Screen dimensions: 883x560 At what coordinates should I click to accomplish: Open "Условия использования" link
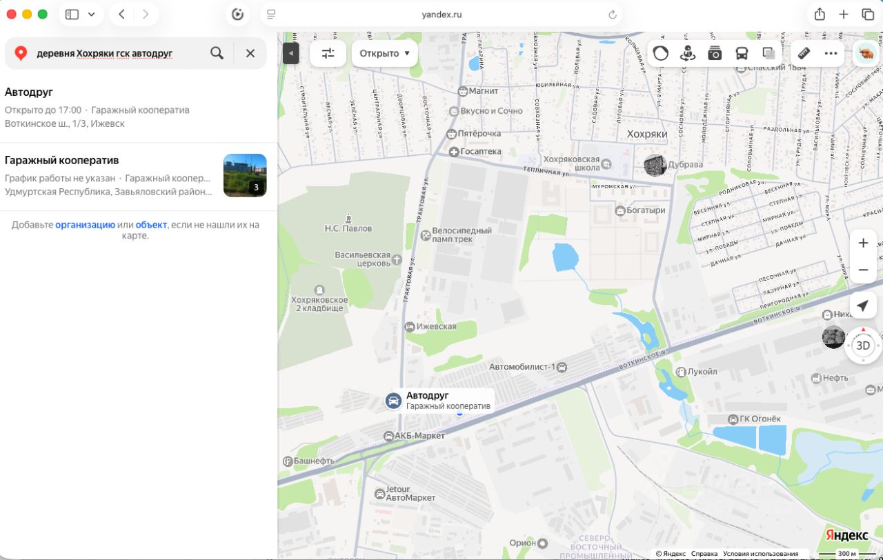pyautogui.click(x=761, y=554)
